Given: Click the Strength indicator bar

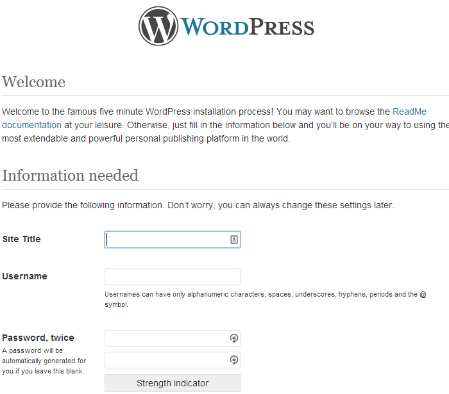Looking at the screenshot, I should [173, 383].
